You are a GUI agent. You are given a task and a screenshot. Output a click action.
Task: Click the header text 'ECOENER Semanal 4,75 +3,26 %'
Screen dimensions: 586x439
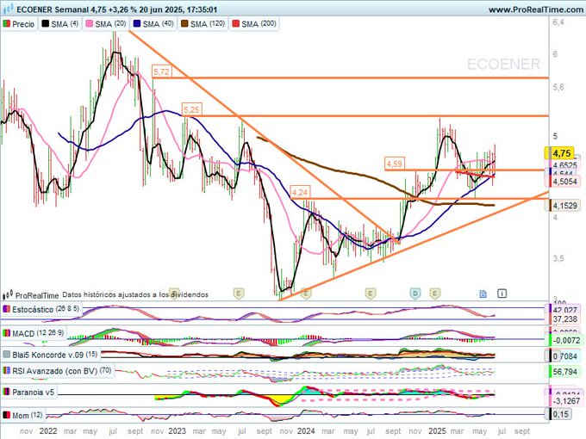coord(73,9)
